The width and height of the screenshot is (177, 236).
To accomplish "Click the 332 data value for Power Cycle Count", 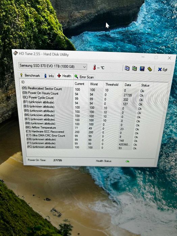I will point(125,100).
